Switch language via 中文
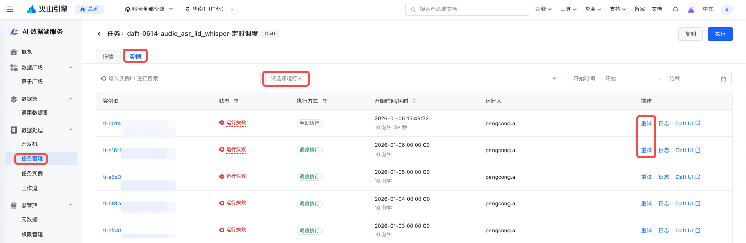 coord(708,9)
